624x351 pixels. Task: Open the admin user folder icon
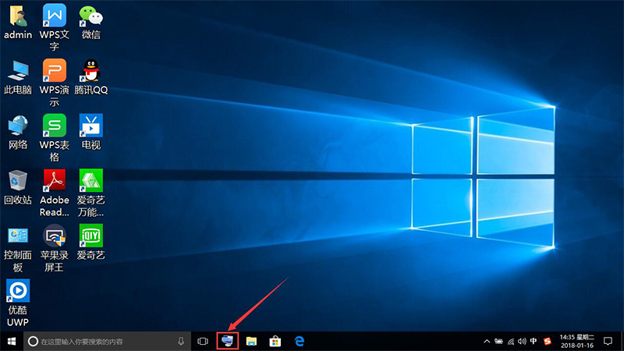(x=18, y=16)
